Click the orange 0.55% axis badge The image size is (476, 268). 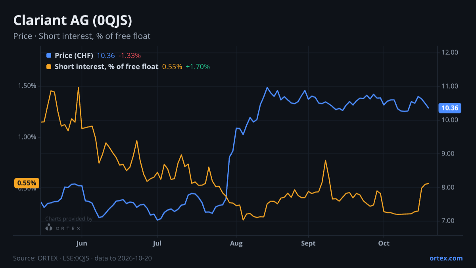pos(27,183)
